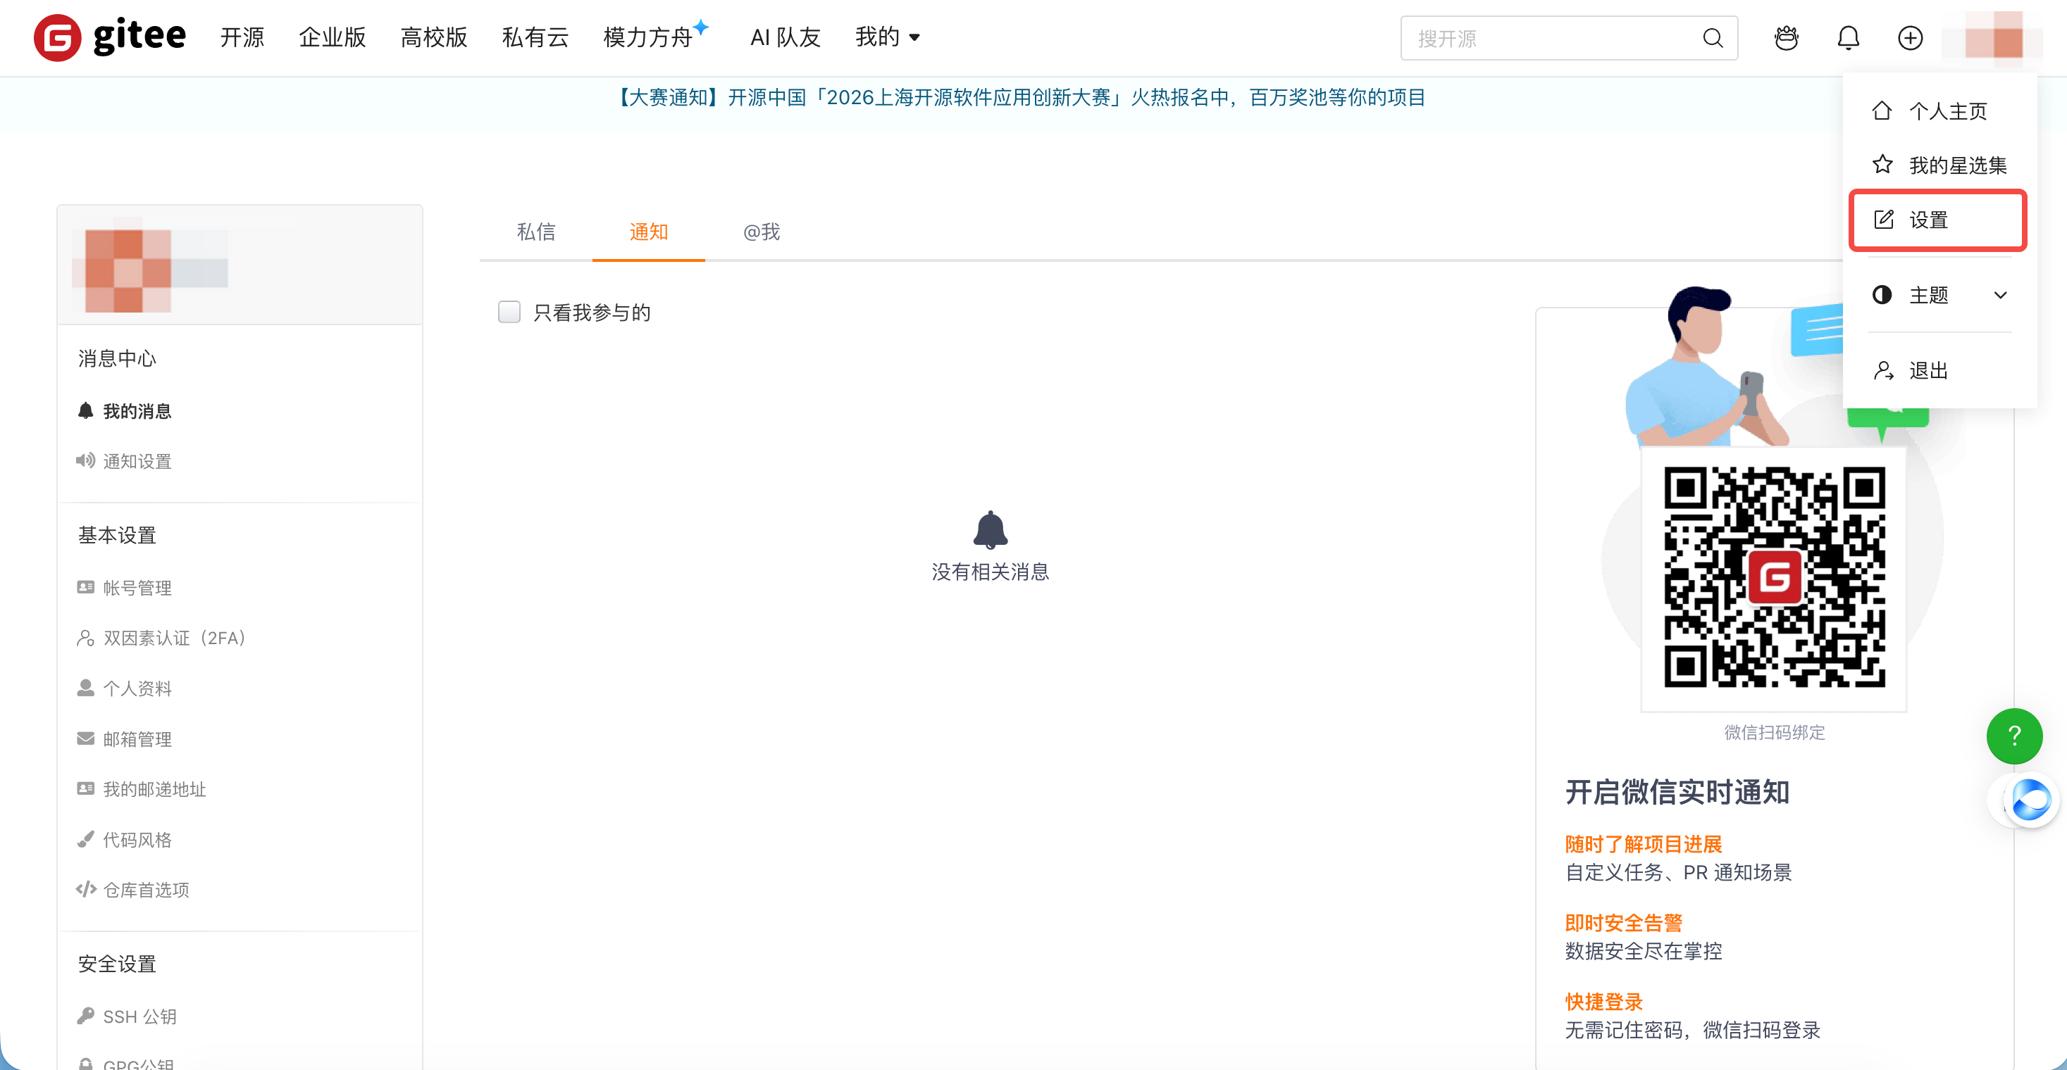Switch to the @我 tab
The image size is (2067, 1070).
[762, 232]
